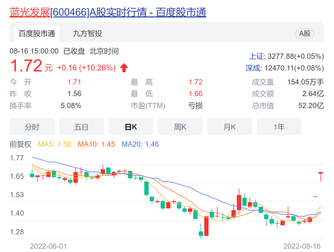Click the blue MA20 legend indicator
Viewport: 334px width, 252px height.
(140, 144)
